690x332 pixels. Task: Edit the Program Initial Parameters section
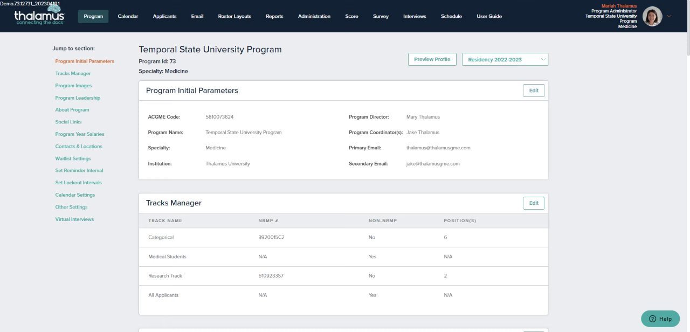coord(533,91)
